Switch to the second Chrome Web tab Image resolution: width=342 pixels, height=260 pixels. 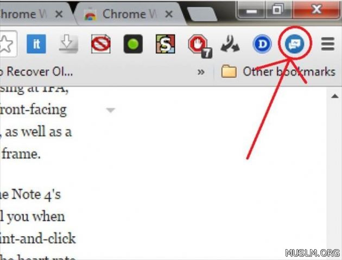pyautogui.click(x=123, y=15)
